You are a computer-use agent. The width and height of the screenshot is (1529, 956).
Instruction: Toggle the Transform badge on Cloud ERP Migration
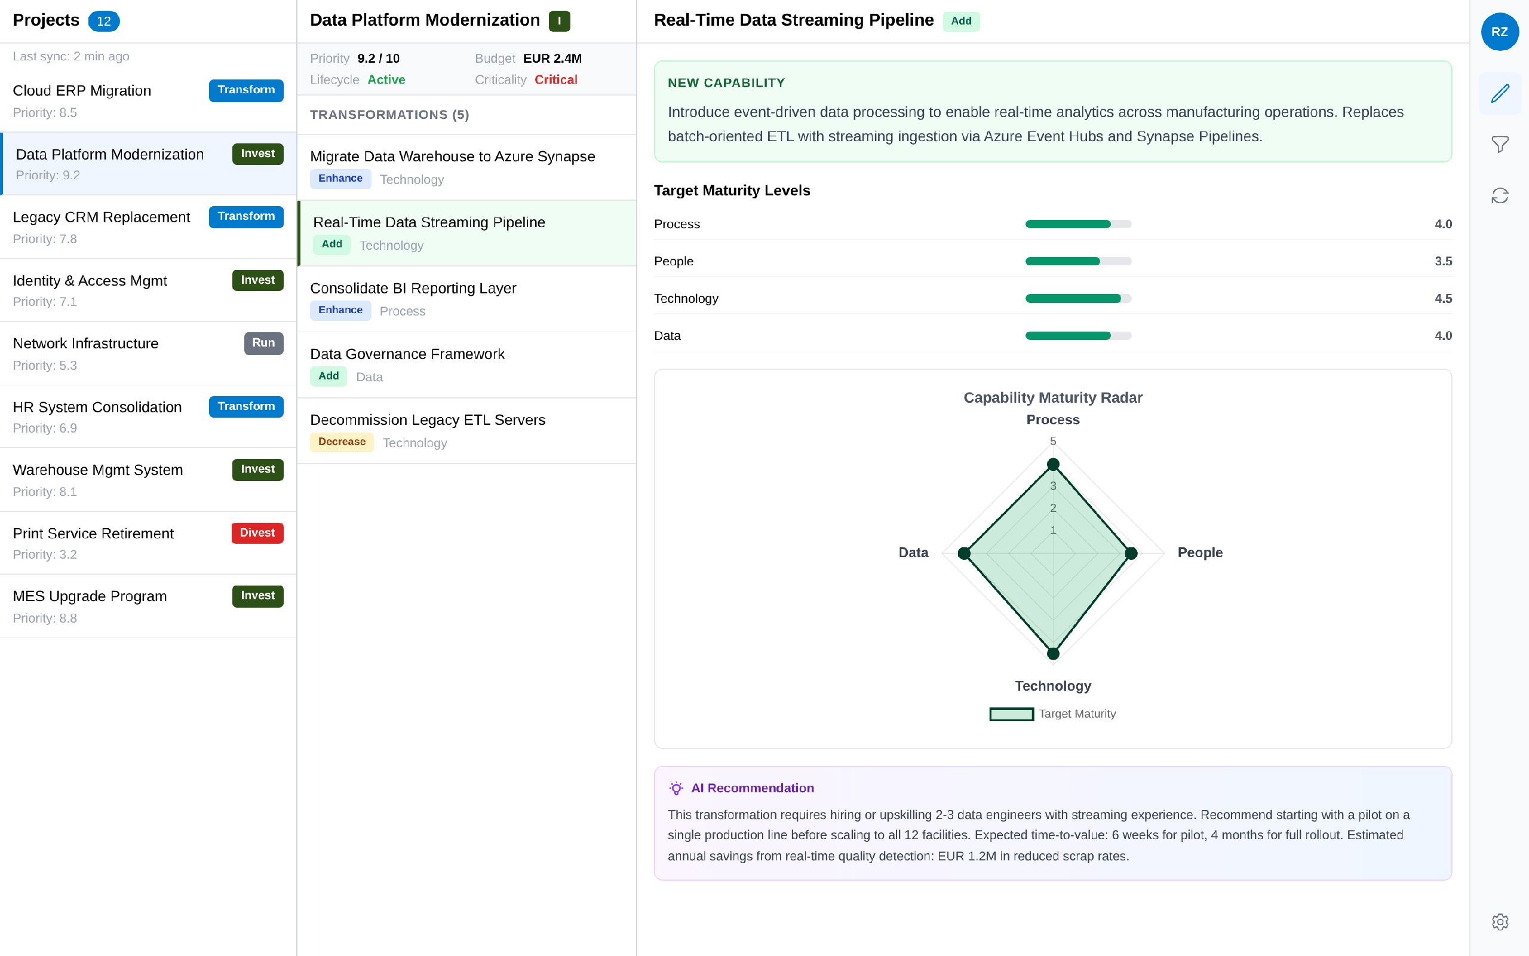(x=246, y=90)
